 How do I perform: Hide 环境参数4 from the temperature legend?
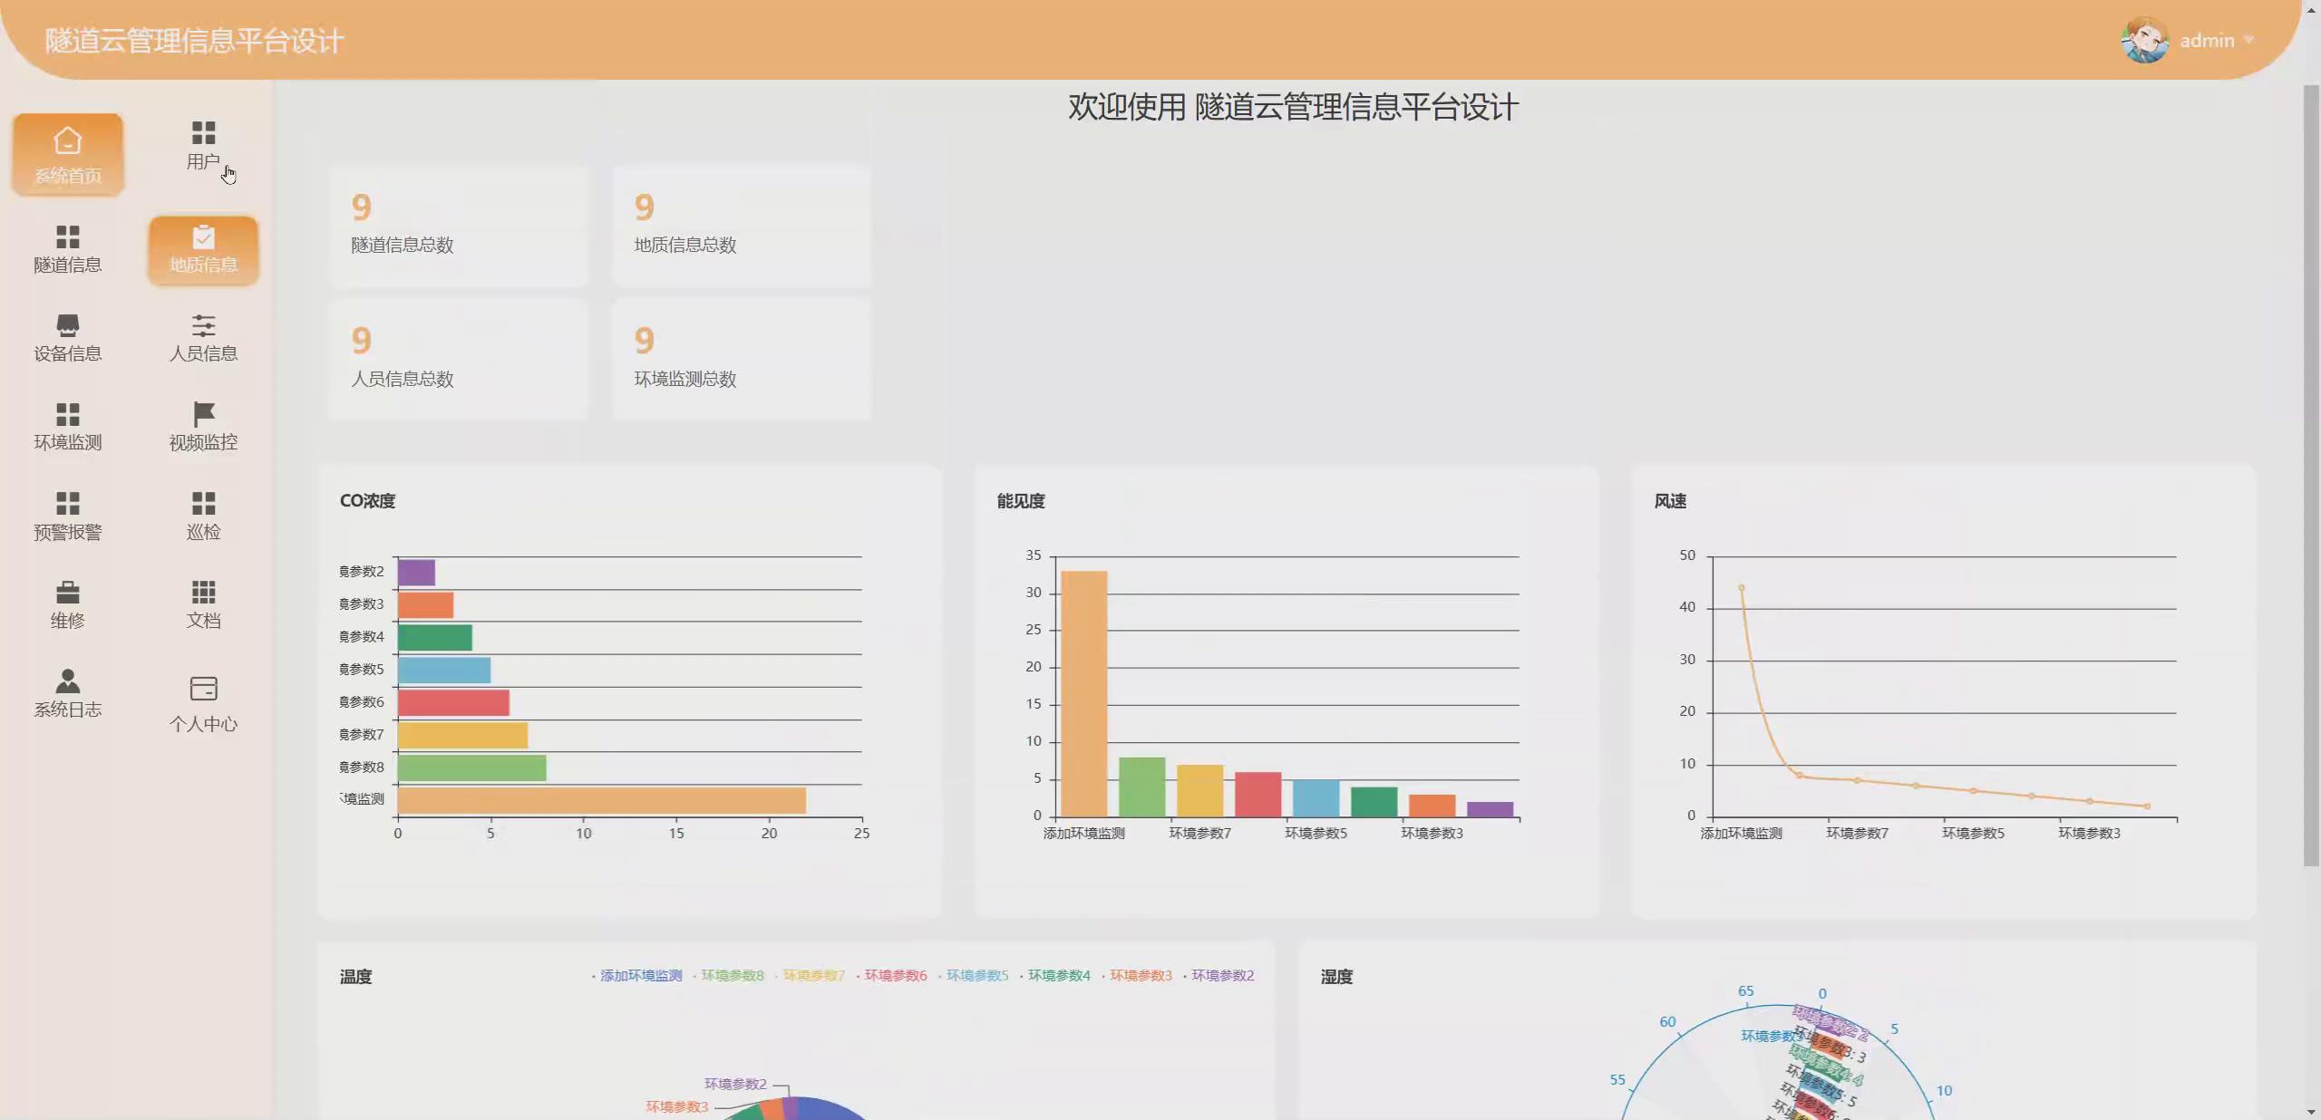[x=1058, y=977]
